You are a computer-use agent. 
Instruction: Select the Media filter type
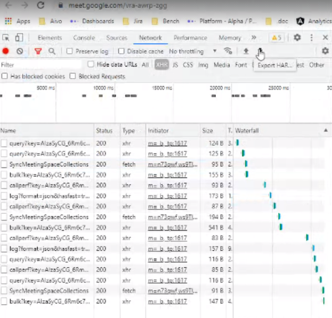[x=222, y=65]
